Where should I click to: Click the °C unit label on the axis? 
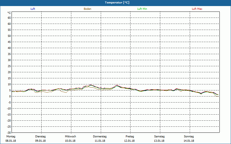pyautogui.click(x=9, y=13)
